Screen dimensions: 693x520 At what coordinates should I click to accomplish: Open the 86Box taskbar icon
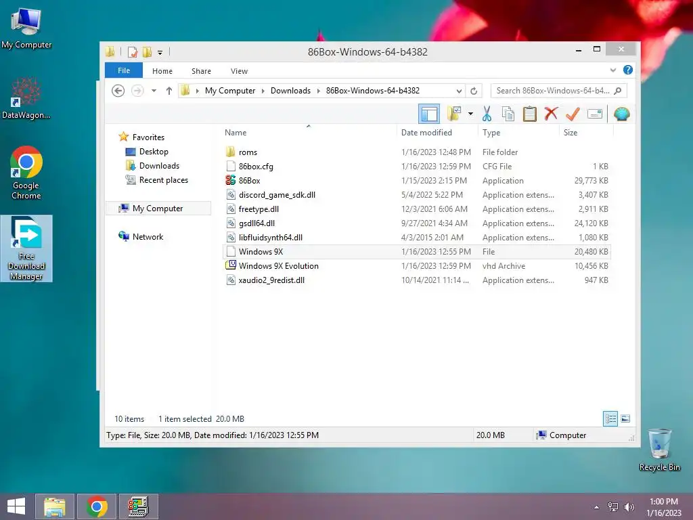pos(138,506)
